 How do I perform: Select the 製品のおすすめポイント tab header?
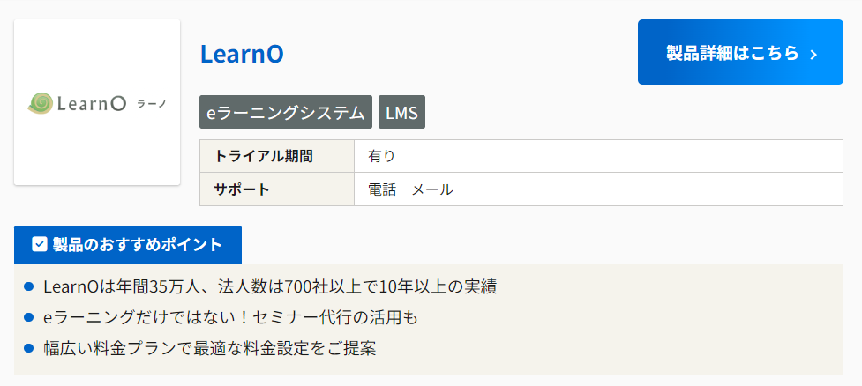pyautogui.click(x=128, y=244)
